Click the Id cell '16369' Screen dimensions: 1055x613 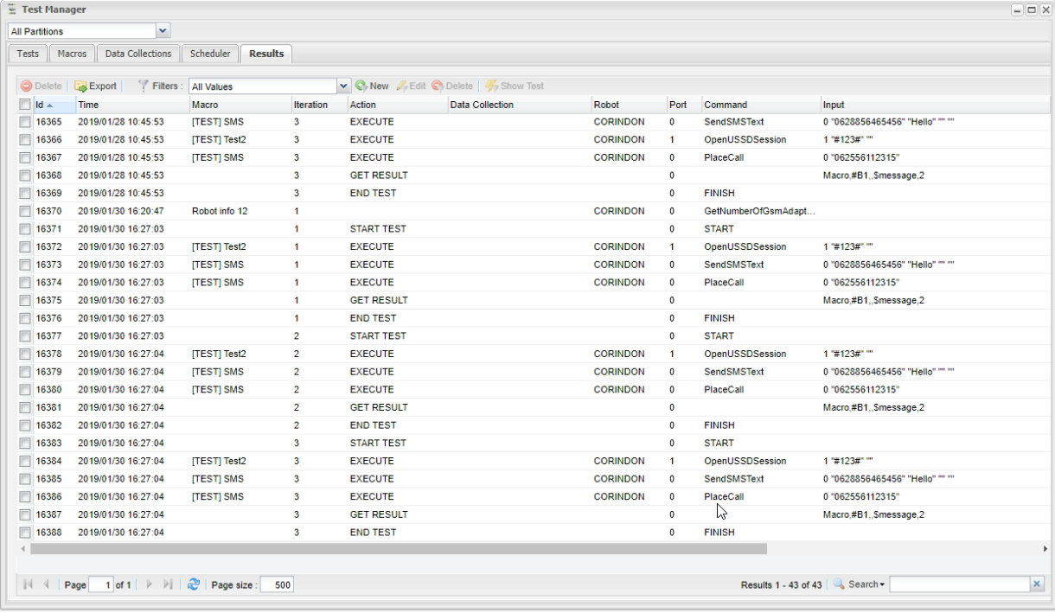click(49, 193)
